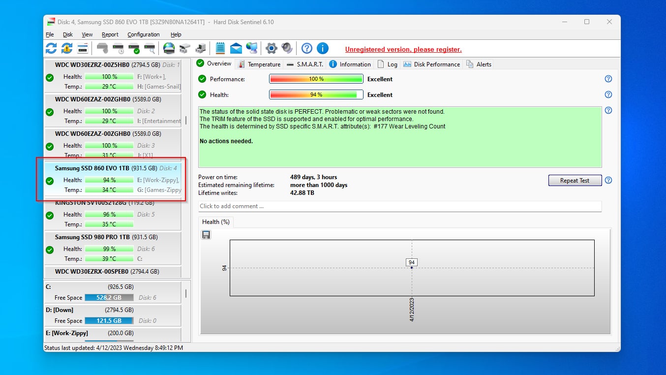666x375 pixels.
Task: Select WDC WD60EZAZ-00ZGHB0 Disk: 2 entry
Action: click(x=113, y=111)
